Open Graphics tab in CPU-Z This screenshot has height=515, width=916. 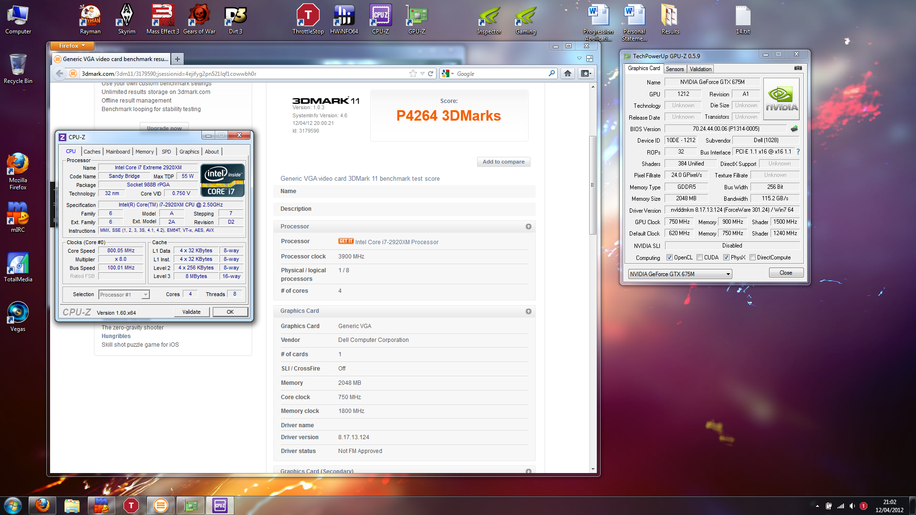pos(189,152)
